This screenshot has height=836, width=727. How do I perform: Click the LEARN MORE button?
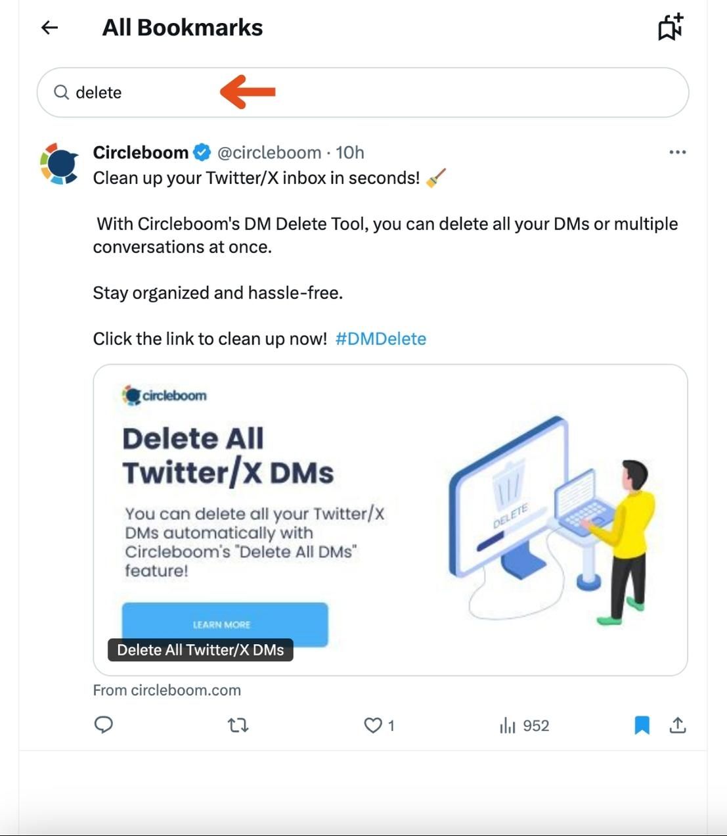click(x=223, y=624)
